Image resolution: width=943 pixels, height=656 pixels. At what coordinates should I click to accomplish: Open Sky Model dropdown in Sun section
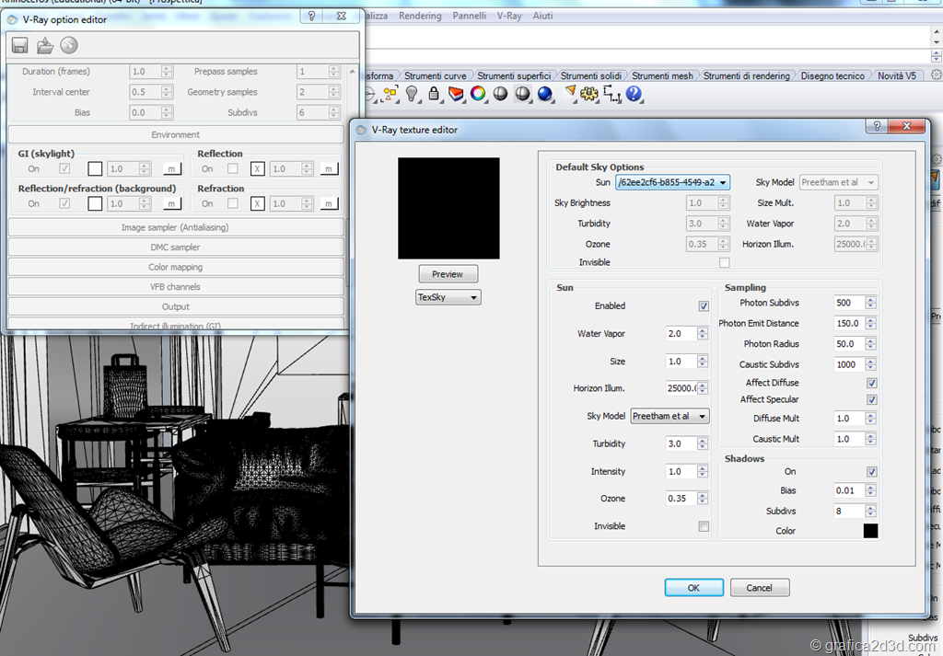[670, 416]
